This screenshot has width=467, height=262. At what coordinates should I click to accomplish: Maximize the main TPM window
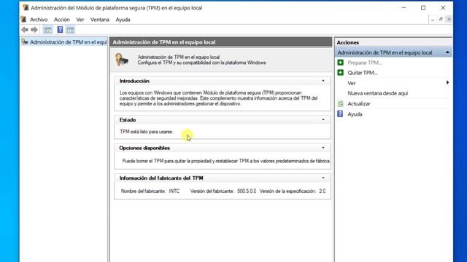[423, 8]
